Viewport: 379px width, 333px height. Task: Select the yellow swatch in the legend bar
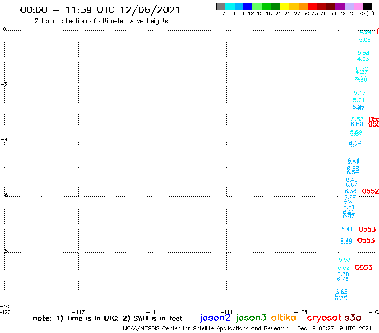click(284, 6)
